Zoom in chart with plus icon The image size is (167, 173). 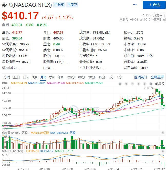(x=126, y=84)
